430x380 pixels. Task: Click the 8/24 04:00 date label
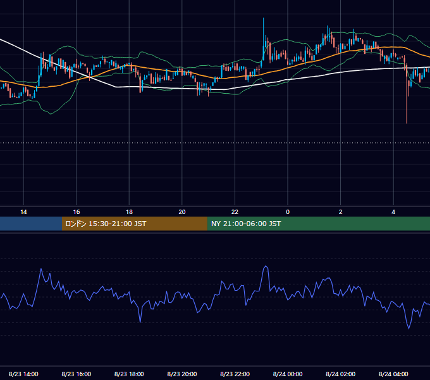pos(393,374)
